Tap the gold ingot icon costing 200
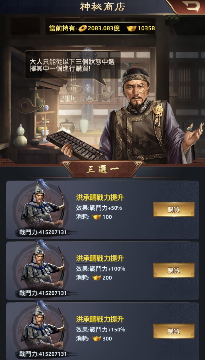Viewport: 205px width, 360px height. [97, 278]
